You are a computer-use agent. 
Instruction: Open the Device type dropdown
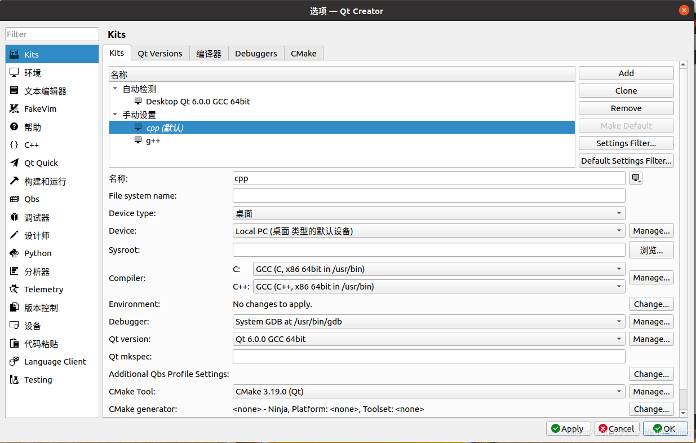[x=429, y=213]
